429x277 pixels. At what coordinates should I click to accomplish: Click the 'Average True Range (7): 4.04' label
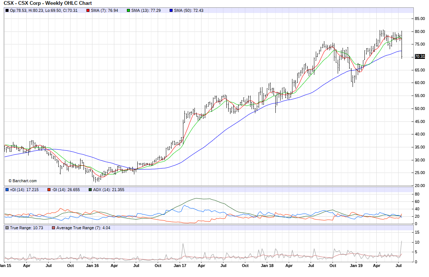point(83,228)
